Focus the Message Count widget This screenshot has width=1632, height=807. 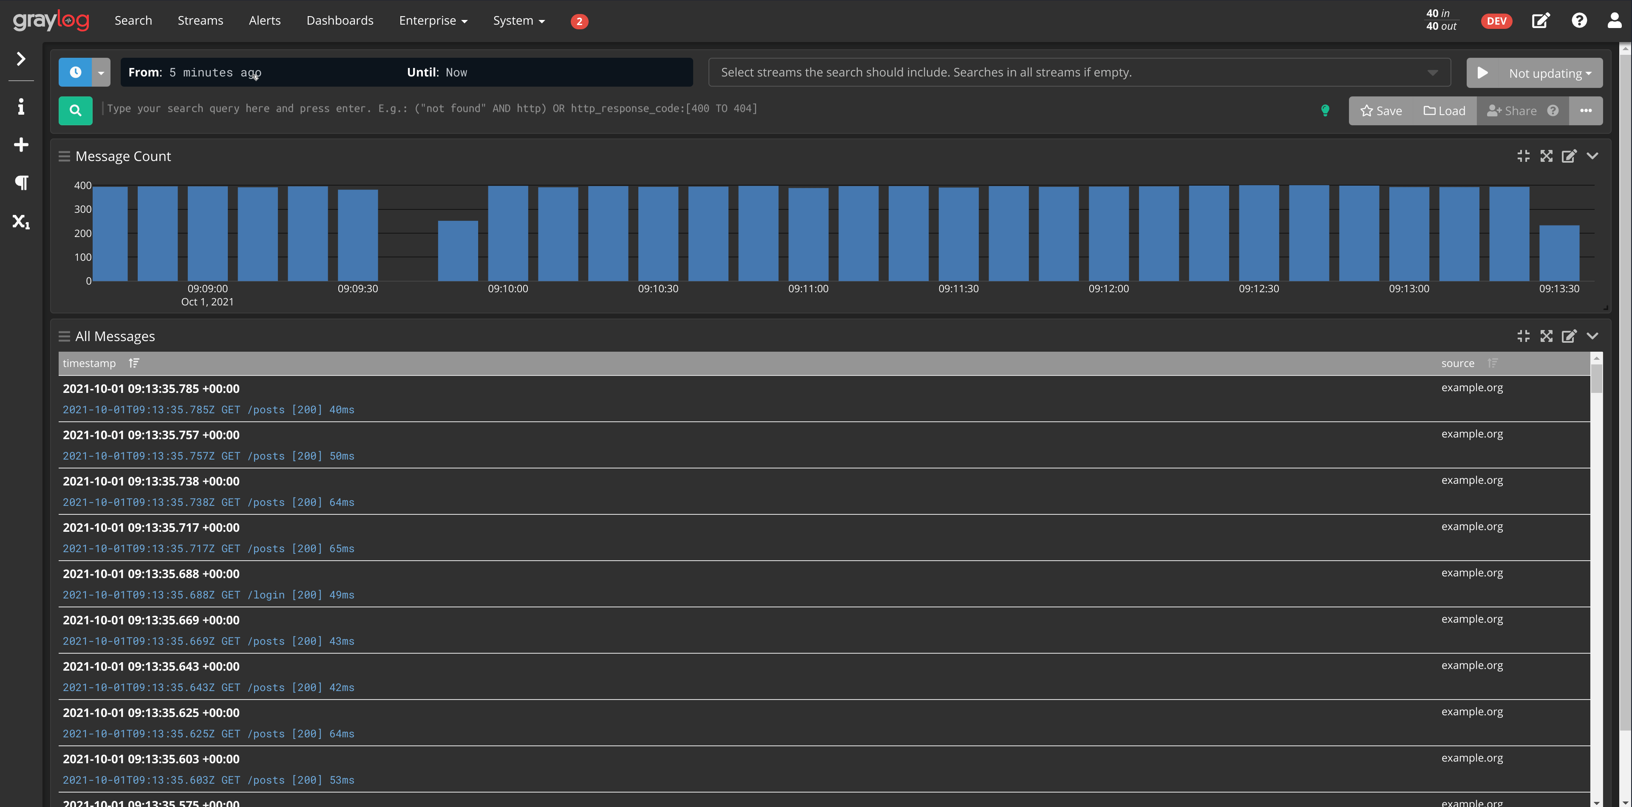click(1524, 156)
